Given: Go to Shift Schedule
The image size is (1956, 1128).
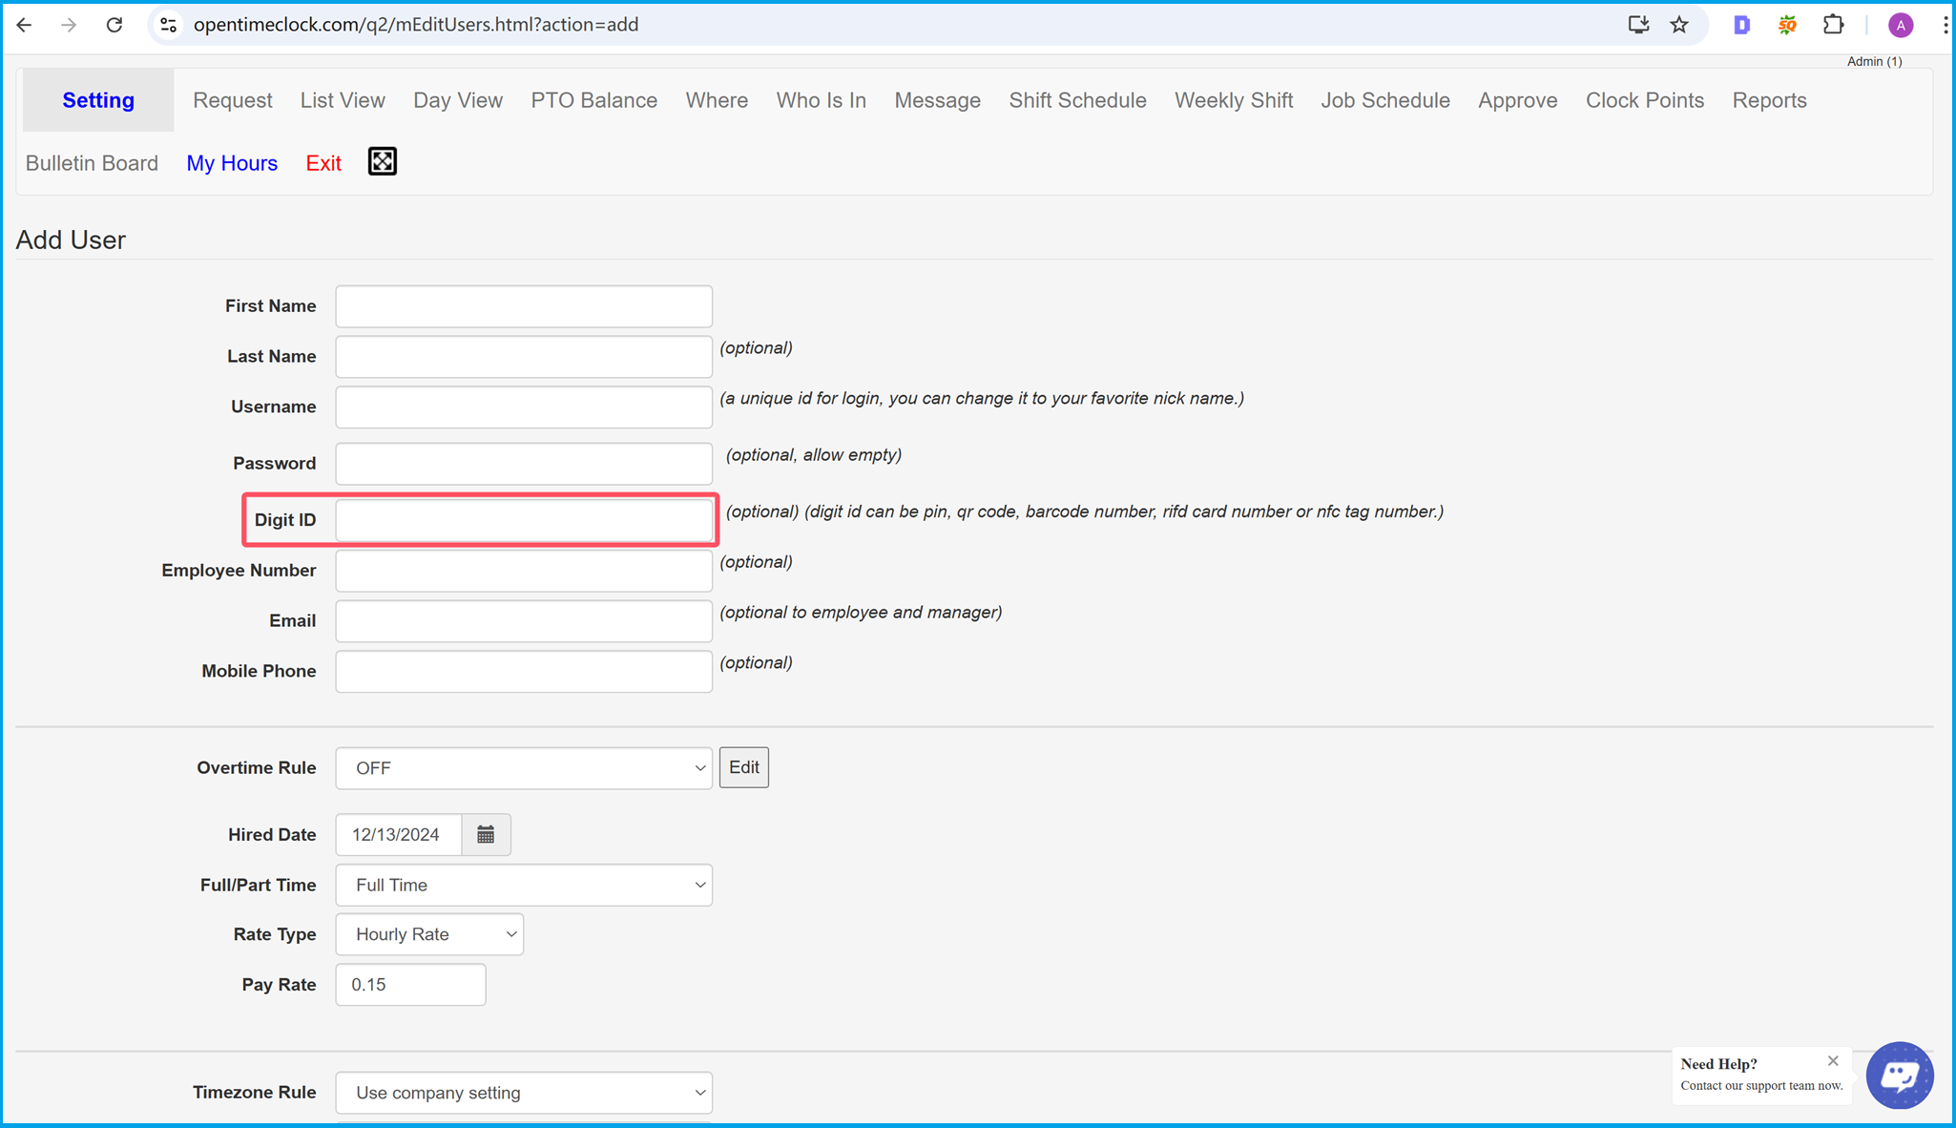Looking at the screenshot, I should (x=1078, y=100).
